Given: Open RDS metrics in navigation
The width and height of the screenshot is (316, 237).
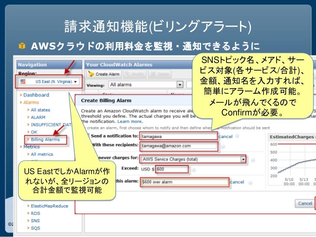Looking at the screenshot, I should (x=36, y=213).
